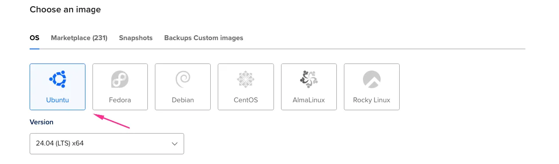Select the 'AlmaLinux' name label
Viewport: 559px width, 164px height.
click(309, 100)
